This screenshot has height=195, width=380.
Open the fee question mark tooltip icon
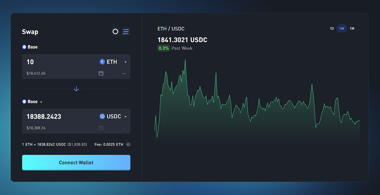tap(128, 144)
